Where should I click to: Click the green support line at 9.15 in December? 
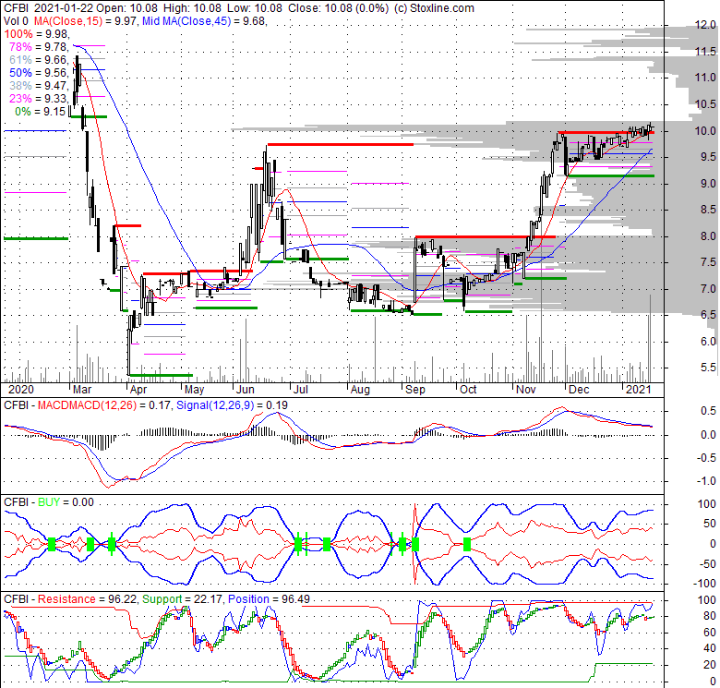(x=611, y=175)
